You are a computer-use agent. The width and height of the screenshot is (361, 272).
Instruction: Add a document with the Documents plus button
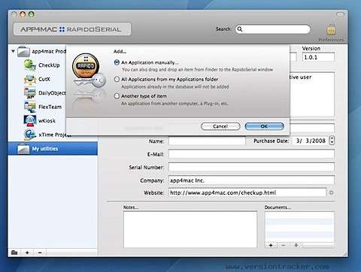[271, 245]
